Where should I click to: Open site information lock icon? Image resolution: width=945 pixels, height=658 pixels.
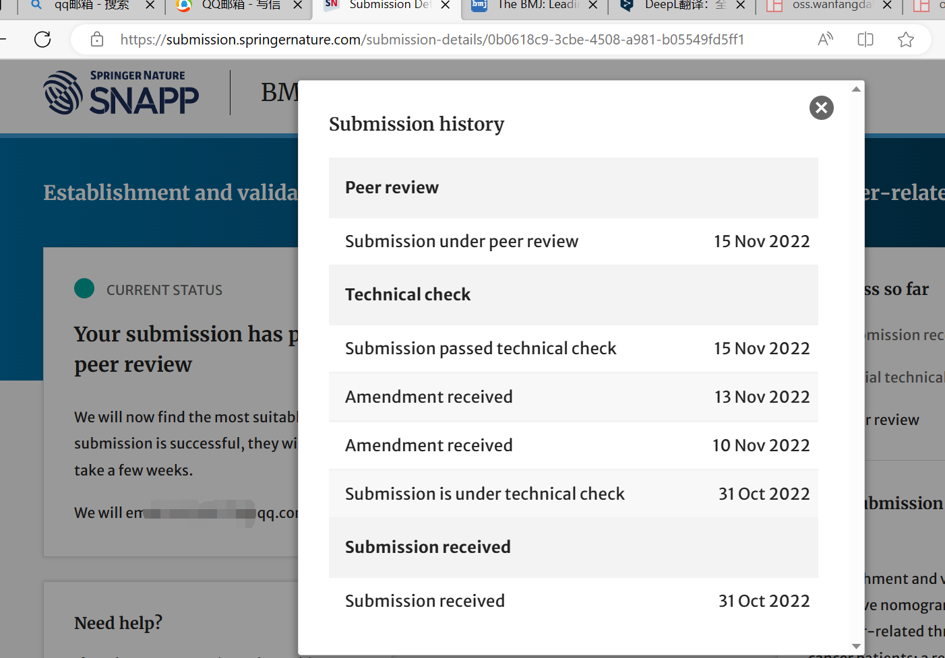[x=97, y=40]
